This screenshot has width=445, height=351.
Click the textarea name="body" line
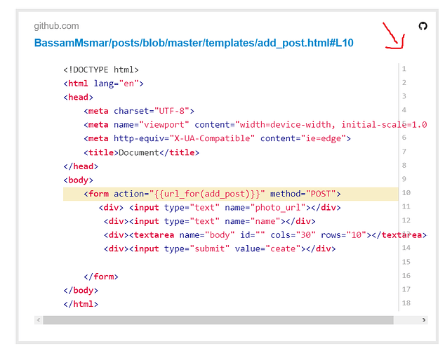[x=265, y=235]
